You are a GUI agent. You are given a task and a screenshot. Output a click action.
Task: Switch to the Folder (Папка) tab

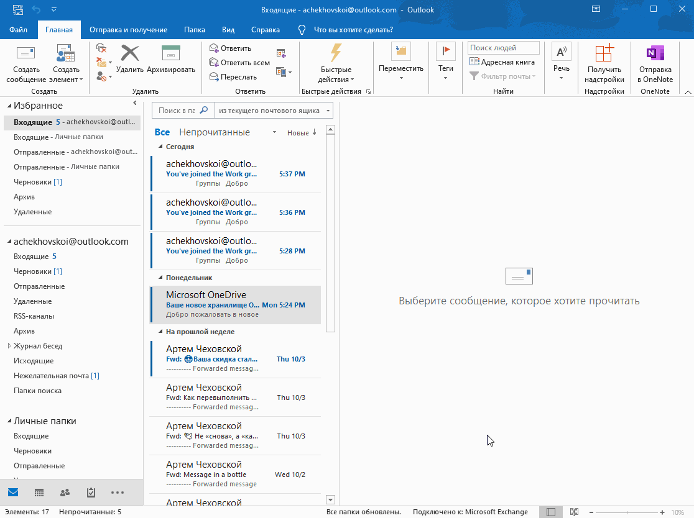pyautogui.click(x=194, y=30)
